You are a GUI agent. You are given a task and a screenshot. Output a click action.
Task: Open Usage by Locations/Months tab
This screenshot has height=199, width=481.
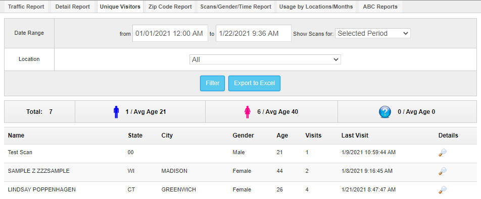[316, 7]
